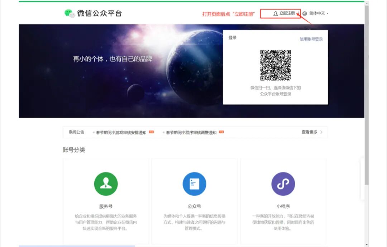Viewport: 387px width, 247px height.
Task: Expand the 简体中文 language dropdown
Action: [319, 13]
